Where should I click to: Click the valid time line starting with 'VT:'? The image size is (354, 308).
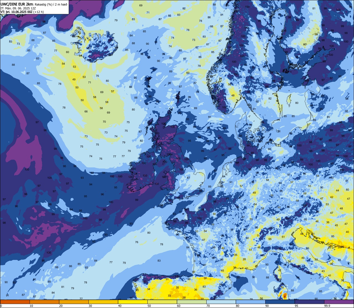(22, 12)
